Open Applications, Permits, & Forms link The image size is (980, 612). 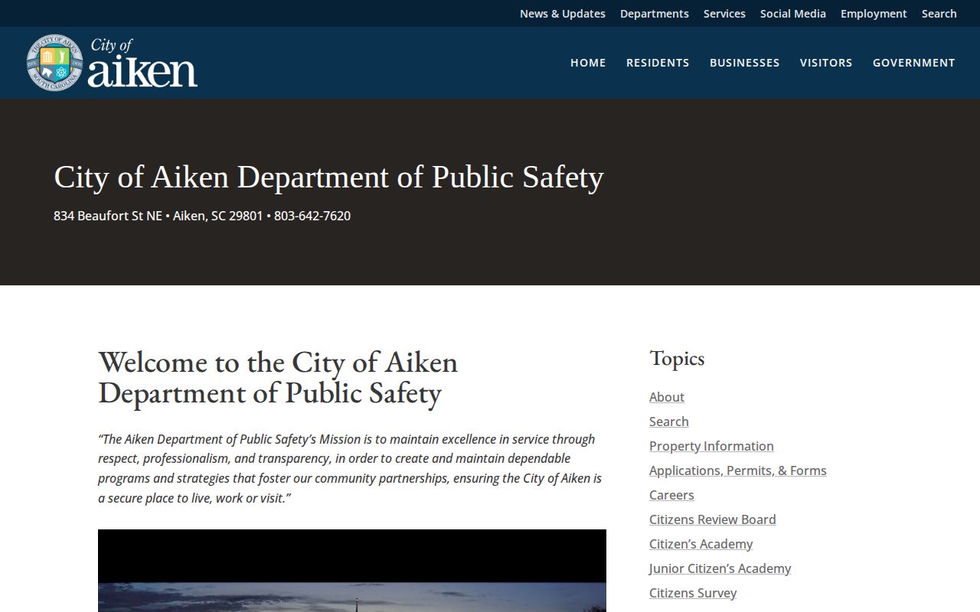738,470
